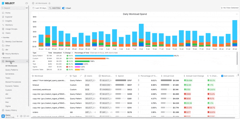The image size is (240, 119).
Task: Focus the dark blue Task percentage bar
Action: [x=79, y=64]
